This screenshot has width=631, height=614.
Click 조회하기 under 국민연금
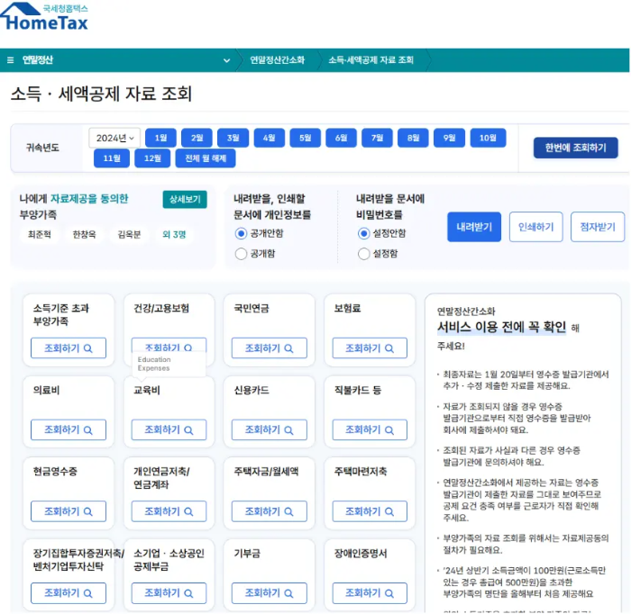point(270,348)
